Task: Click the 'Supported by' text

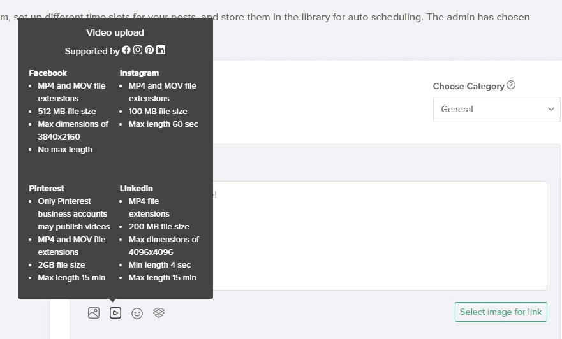Action: (x=92, y=51)
